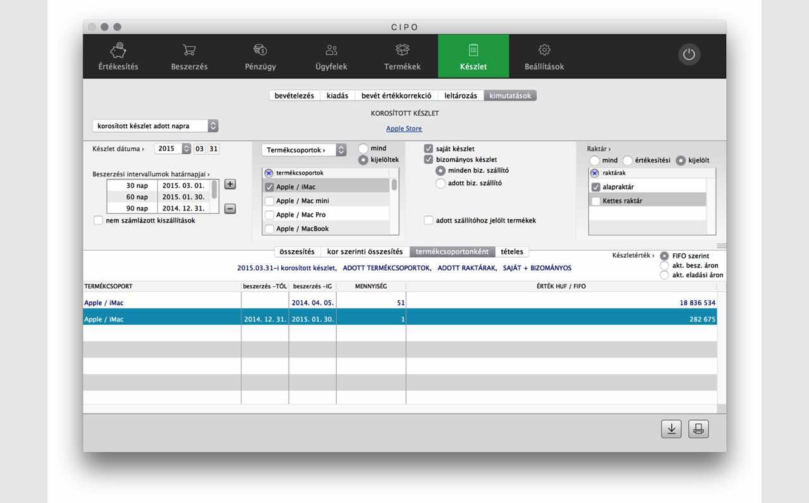Switch to the bevételezés tab
The width and height of the screenshot is (809, 503).
[x=294, y=95]
